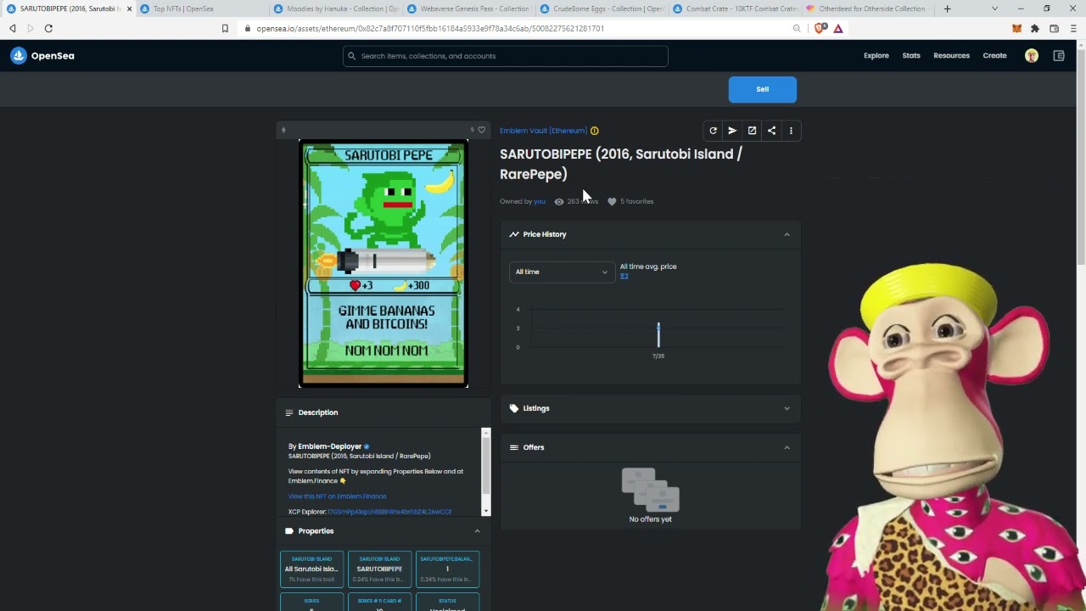
Task: Select the SARUTOBIPEPE.BALANCE property card
Action: coord(447,569)
